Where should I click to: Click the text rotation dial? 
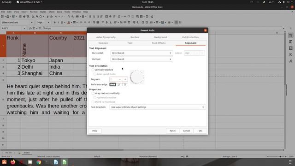(x=137, y=77)
